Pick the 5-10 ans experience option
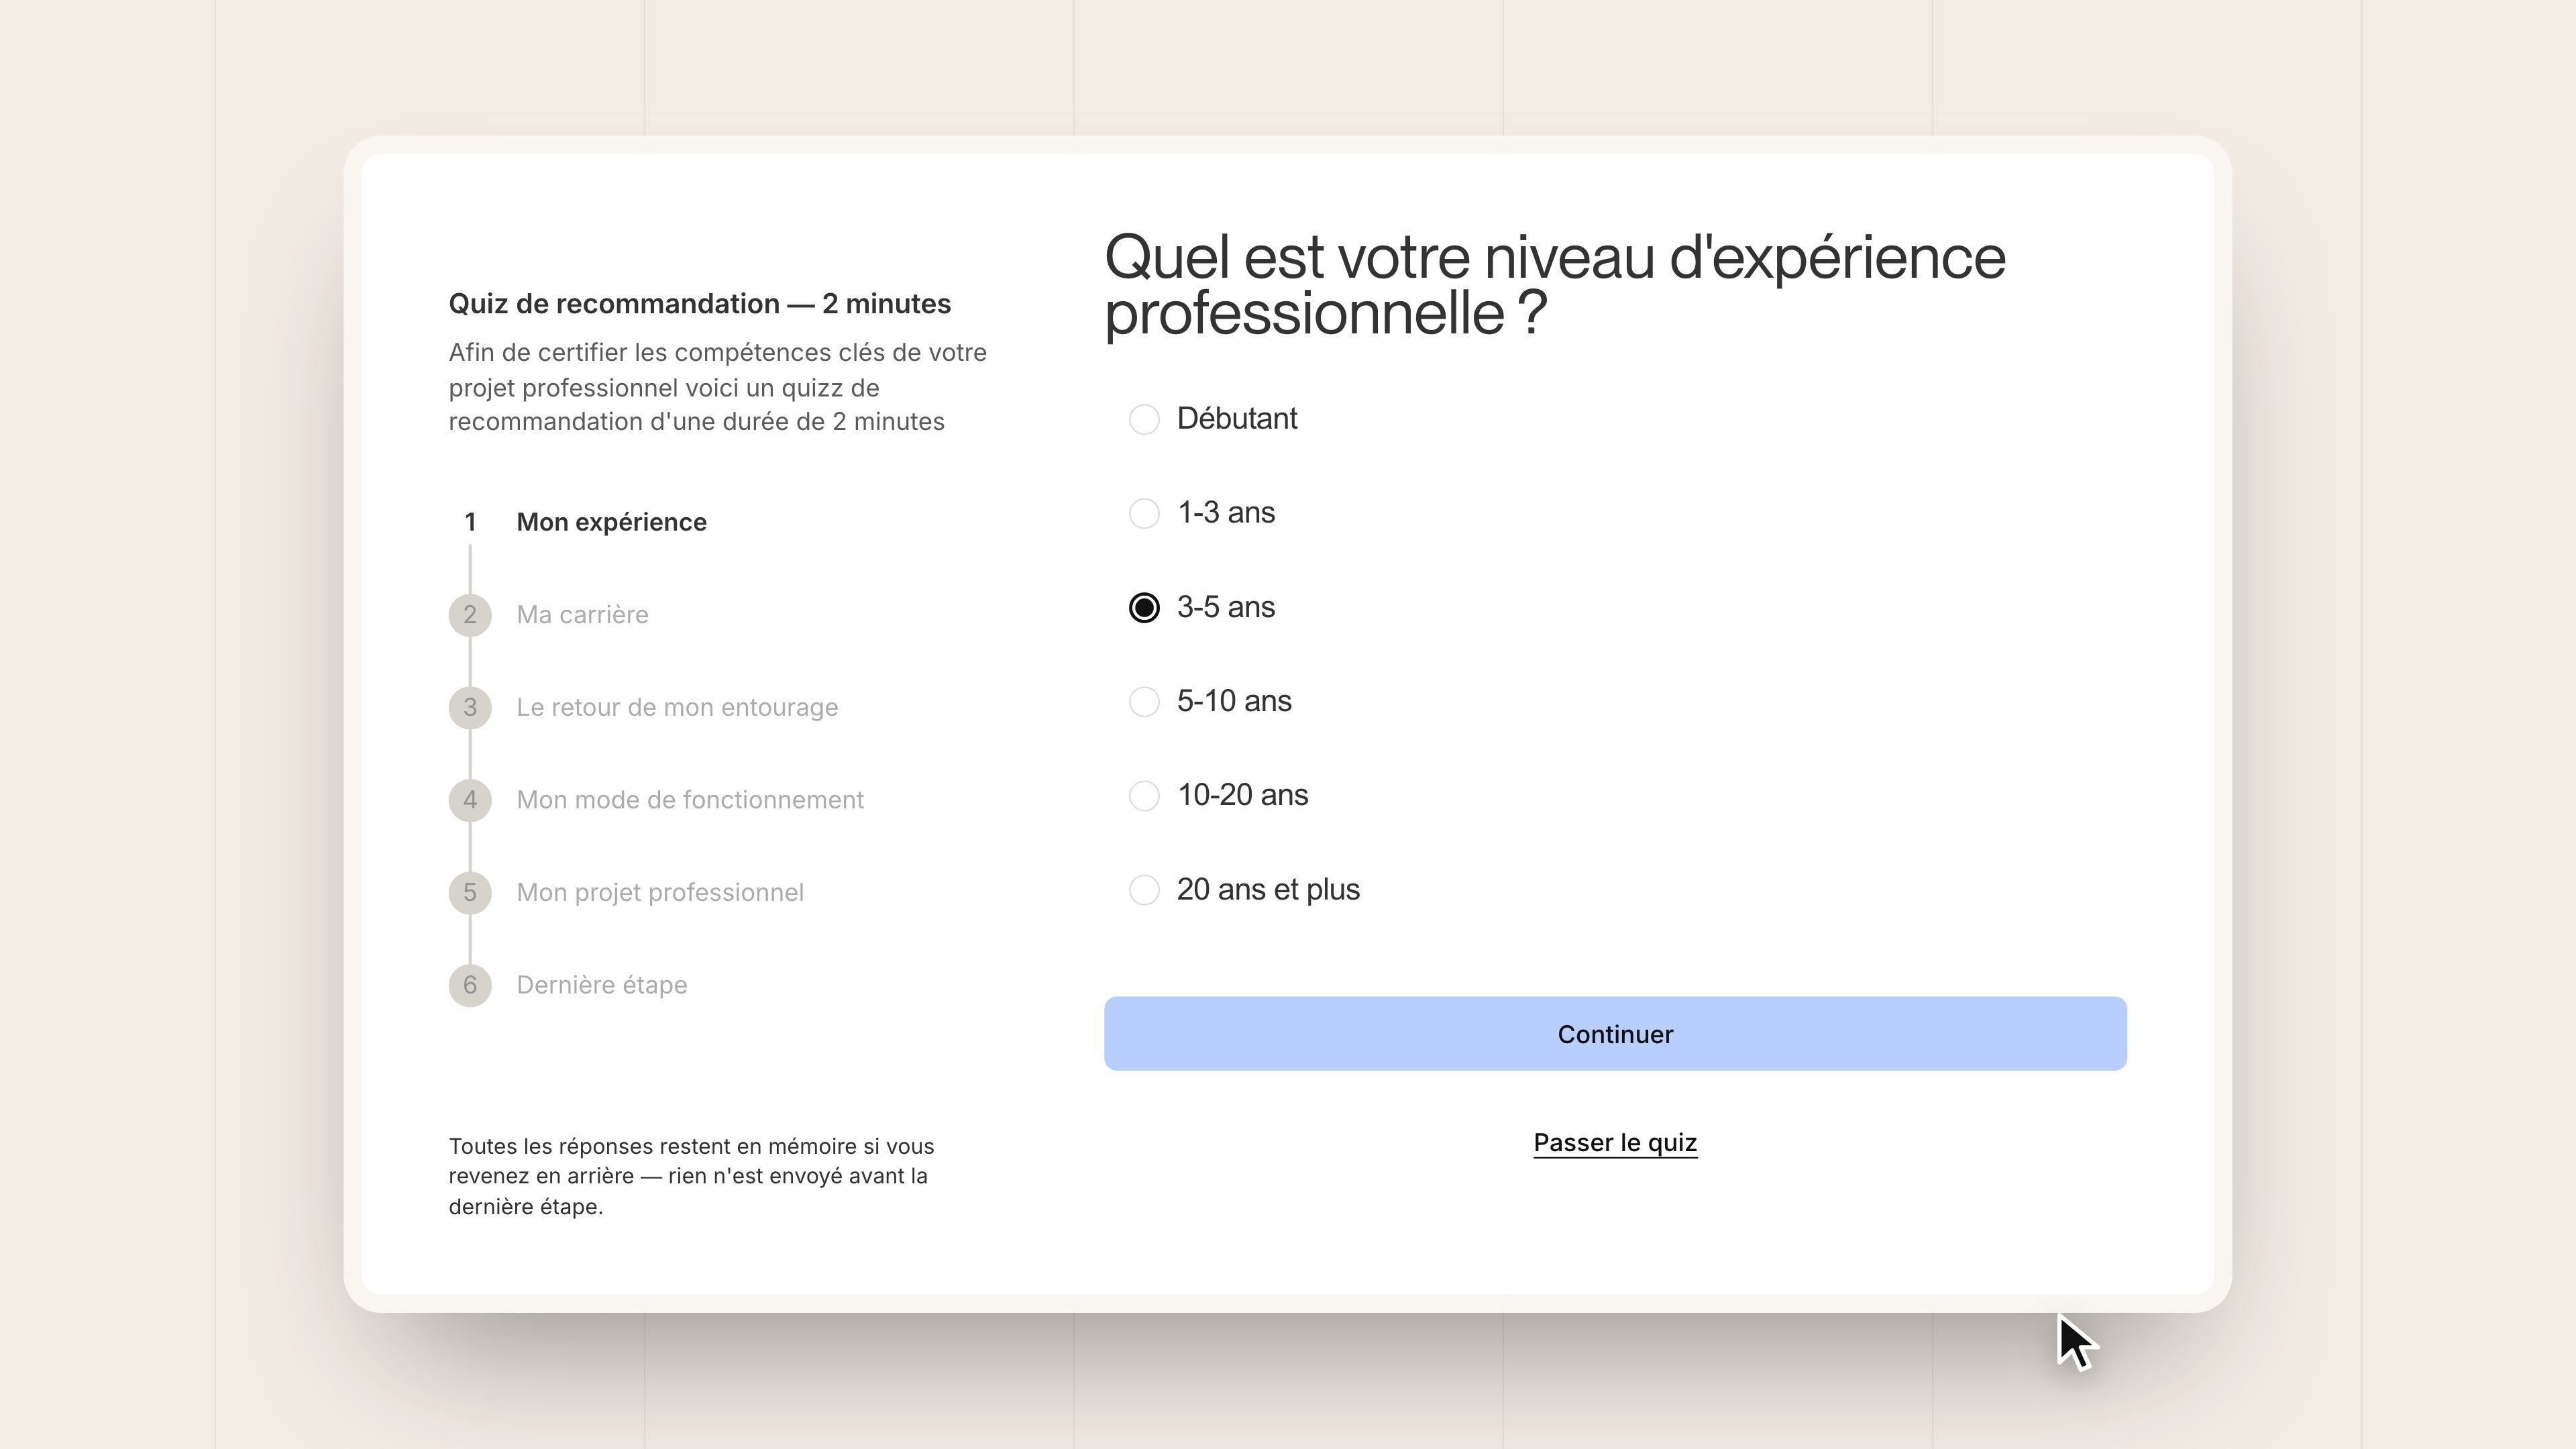 coord(1144,702)
